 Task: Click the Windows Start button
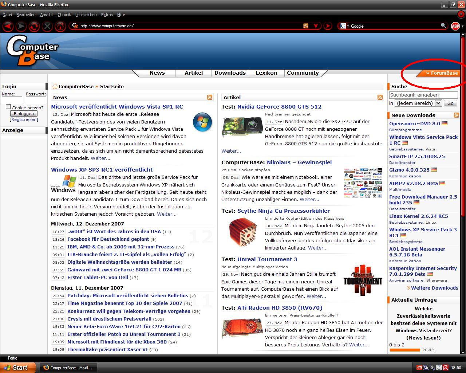point(18,368)
